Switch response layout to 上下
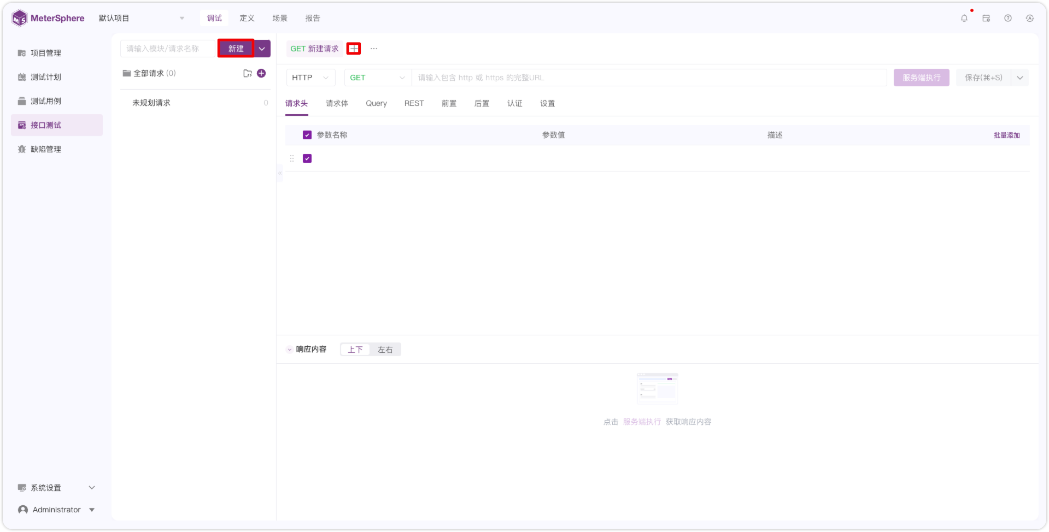Screen dimensions: 1049x532 point(355,350)
